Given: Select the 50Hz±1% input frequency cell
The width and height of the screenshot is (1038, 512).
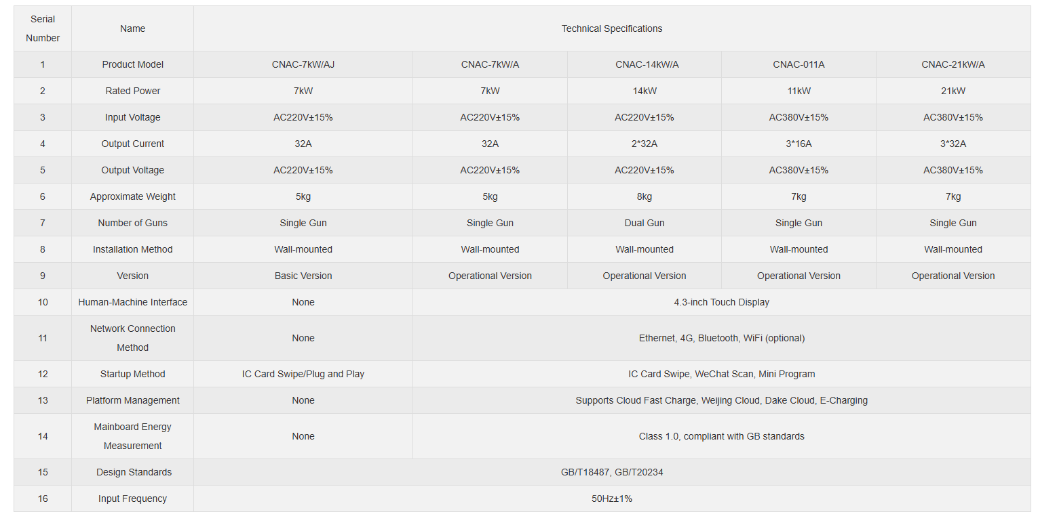Looking at the screenshot, I should [x=612, y=498].
